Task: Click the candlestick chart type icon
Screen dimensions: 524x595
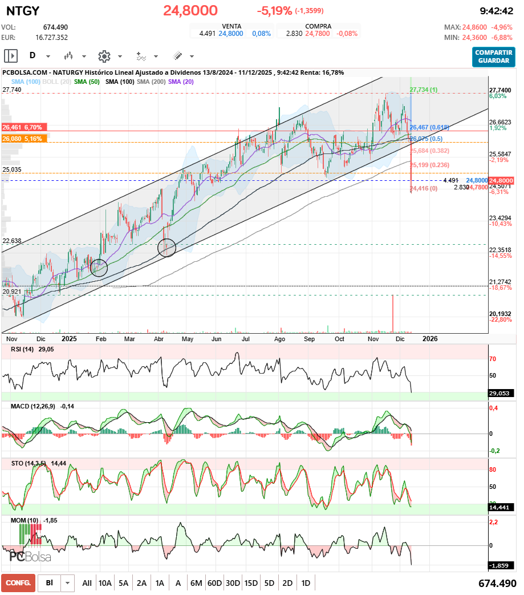Action: point(69,56)
